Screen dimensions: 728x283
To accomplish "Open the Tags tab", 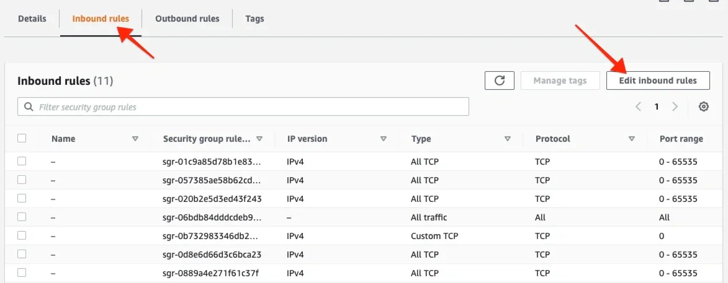I will tap(254, 19).
